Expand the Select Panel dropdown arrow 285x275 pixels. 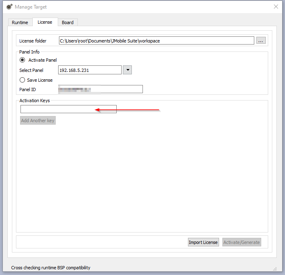(127, 70)
